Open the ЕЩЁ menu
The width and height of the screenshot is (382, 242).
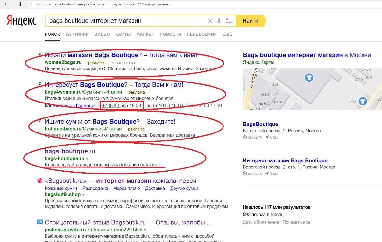point(227,34)
